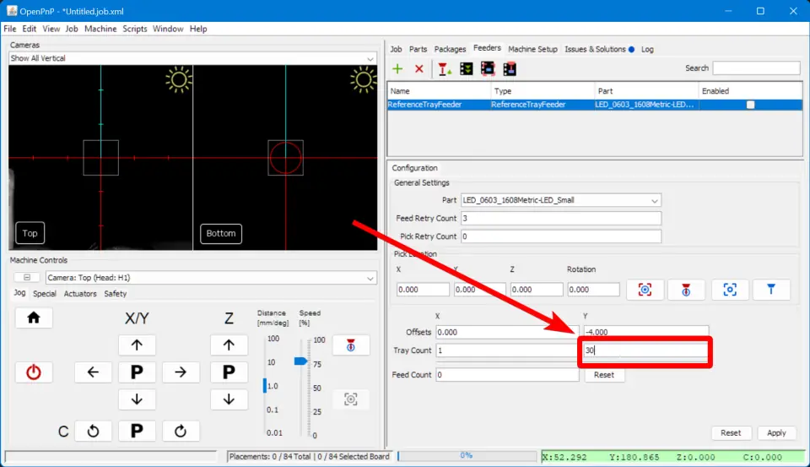Switch to the Actuators tab

pos(80,294)
